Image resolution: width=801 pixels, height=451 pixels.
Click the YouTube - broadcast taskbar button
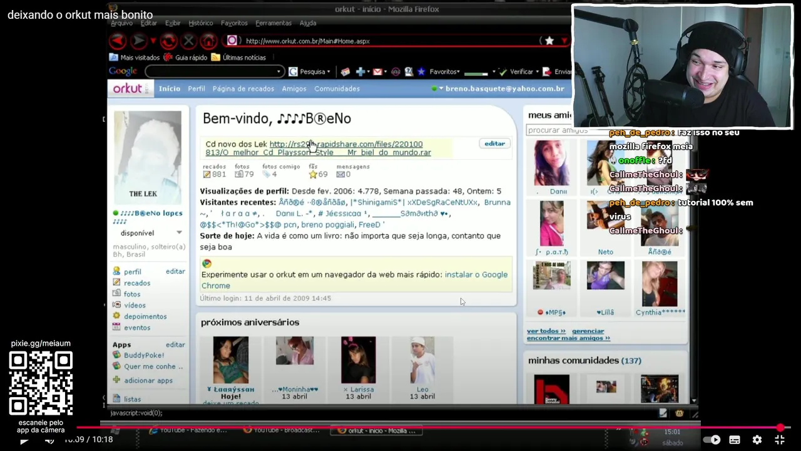point(282,430)
